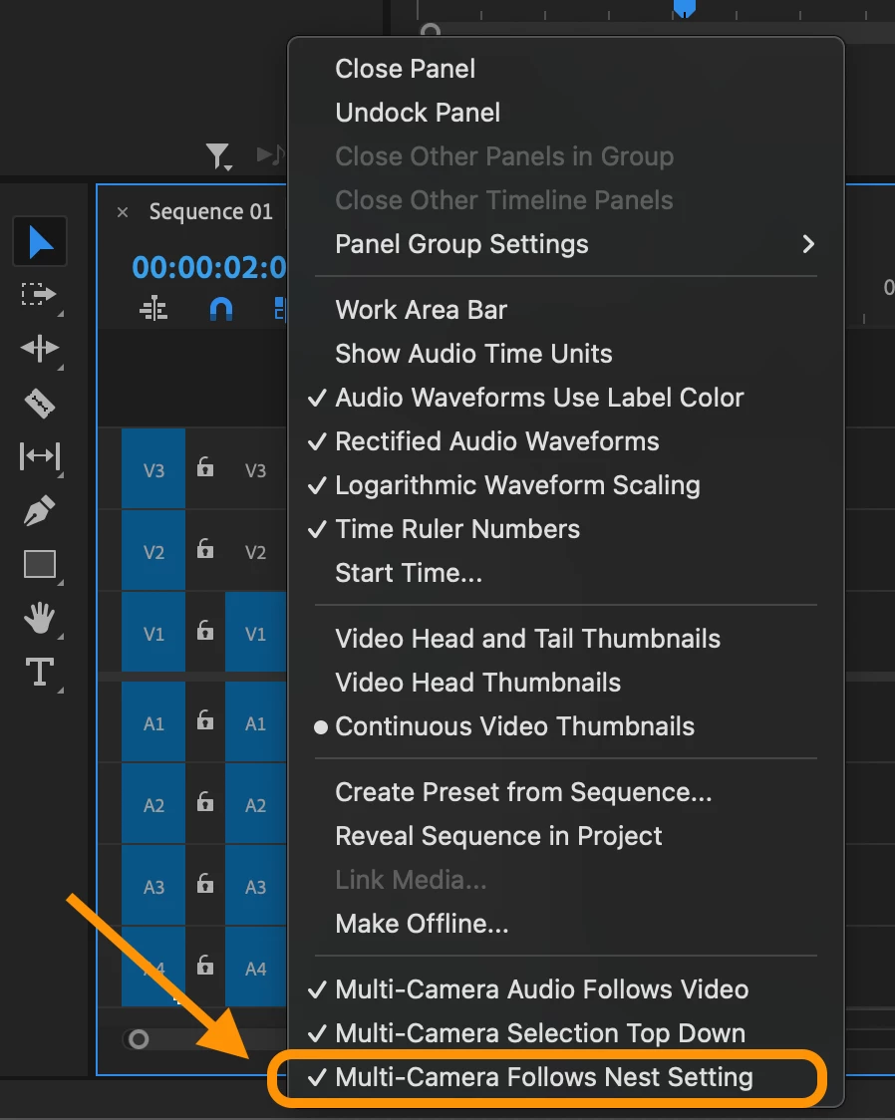Image resolution: width=895 pixels, height=1120 pixels.
Task: Open the filter funnel icon
Action: pyautogui.click(x=218, y=155)
